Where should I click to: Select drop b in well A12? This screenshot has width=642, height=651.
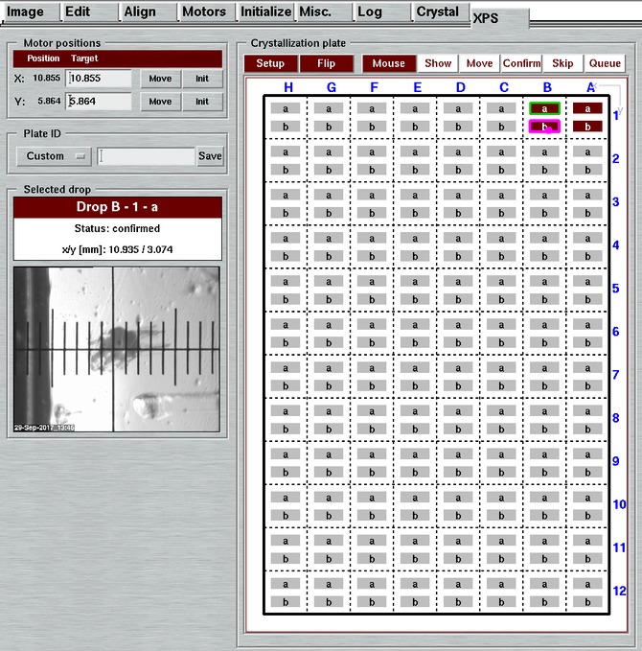[587, 601]
